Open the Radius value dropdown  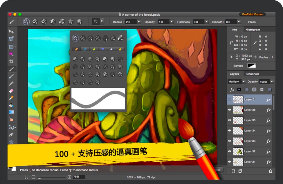[138, 22]
